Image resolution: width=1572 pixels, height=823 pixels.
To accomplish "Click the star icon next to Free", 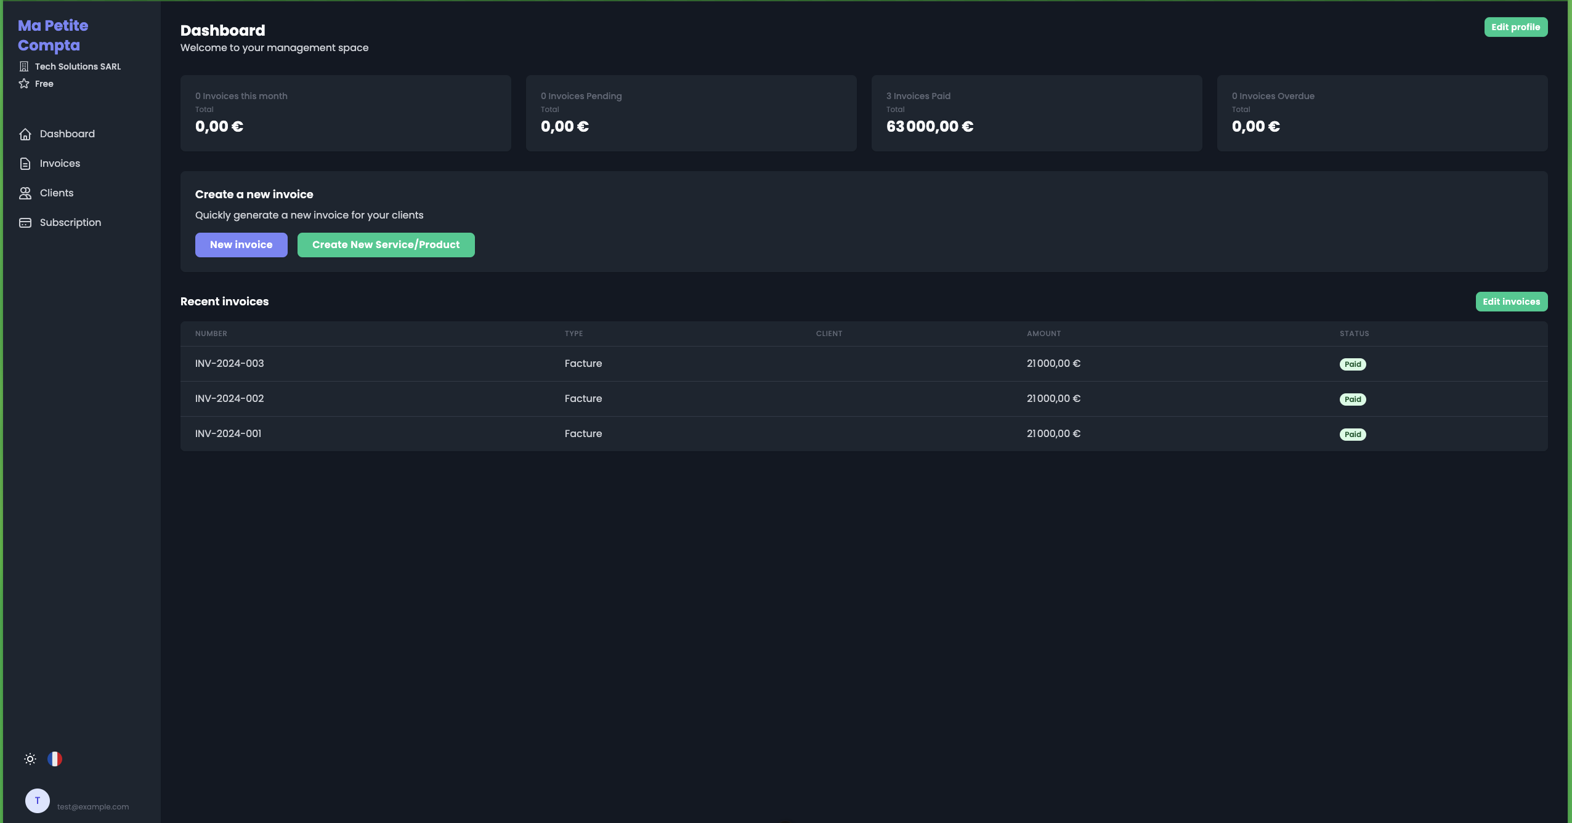I will point(24,84).
